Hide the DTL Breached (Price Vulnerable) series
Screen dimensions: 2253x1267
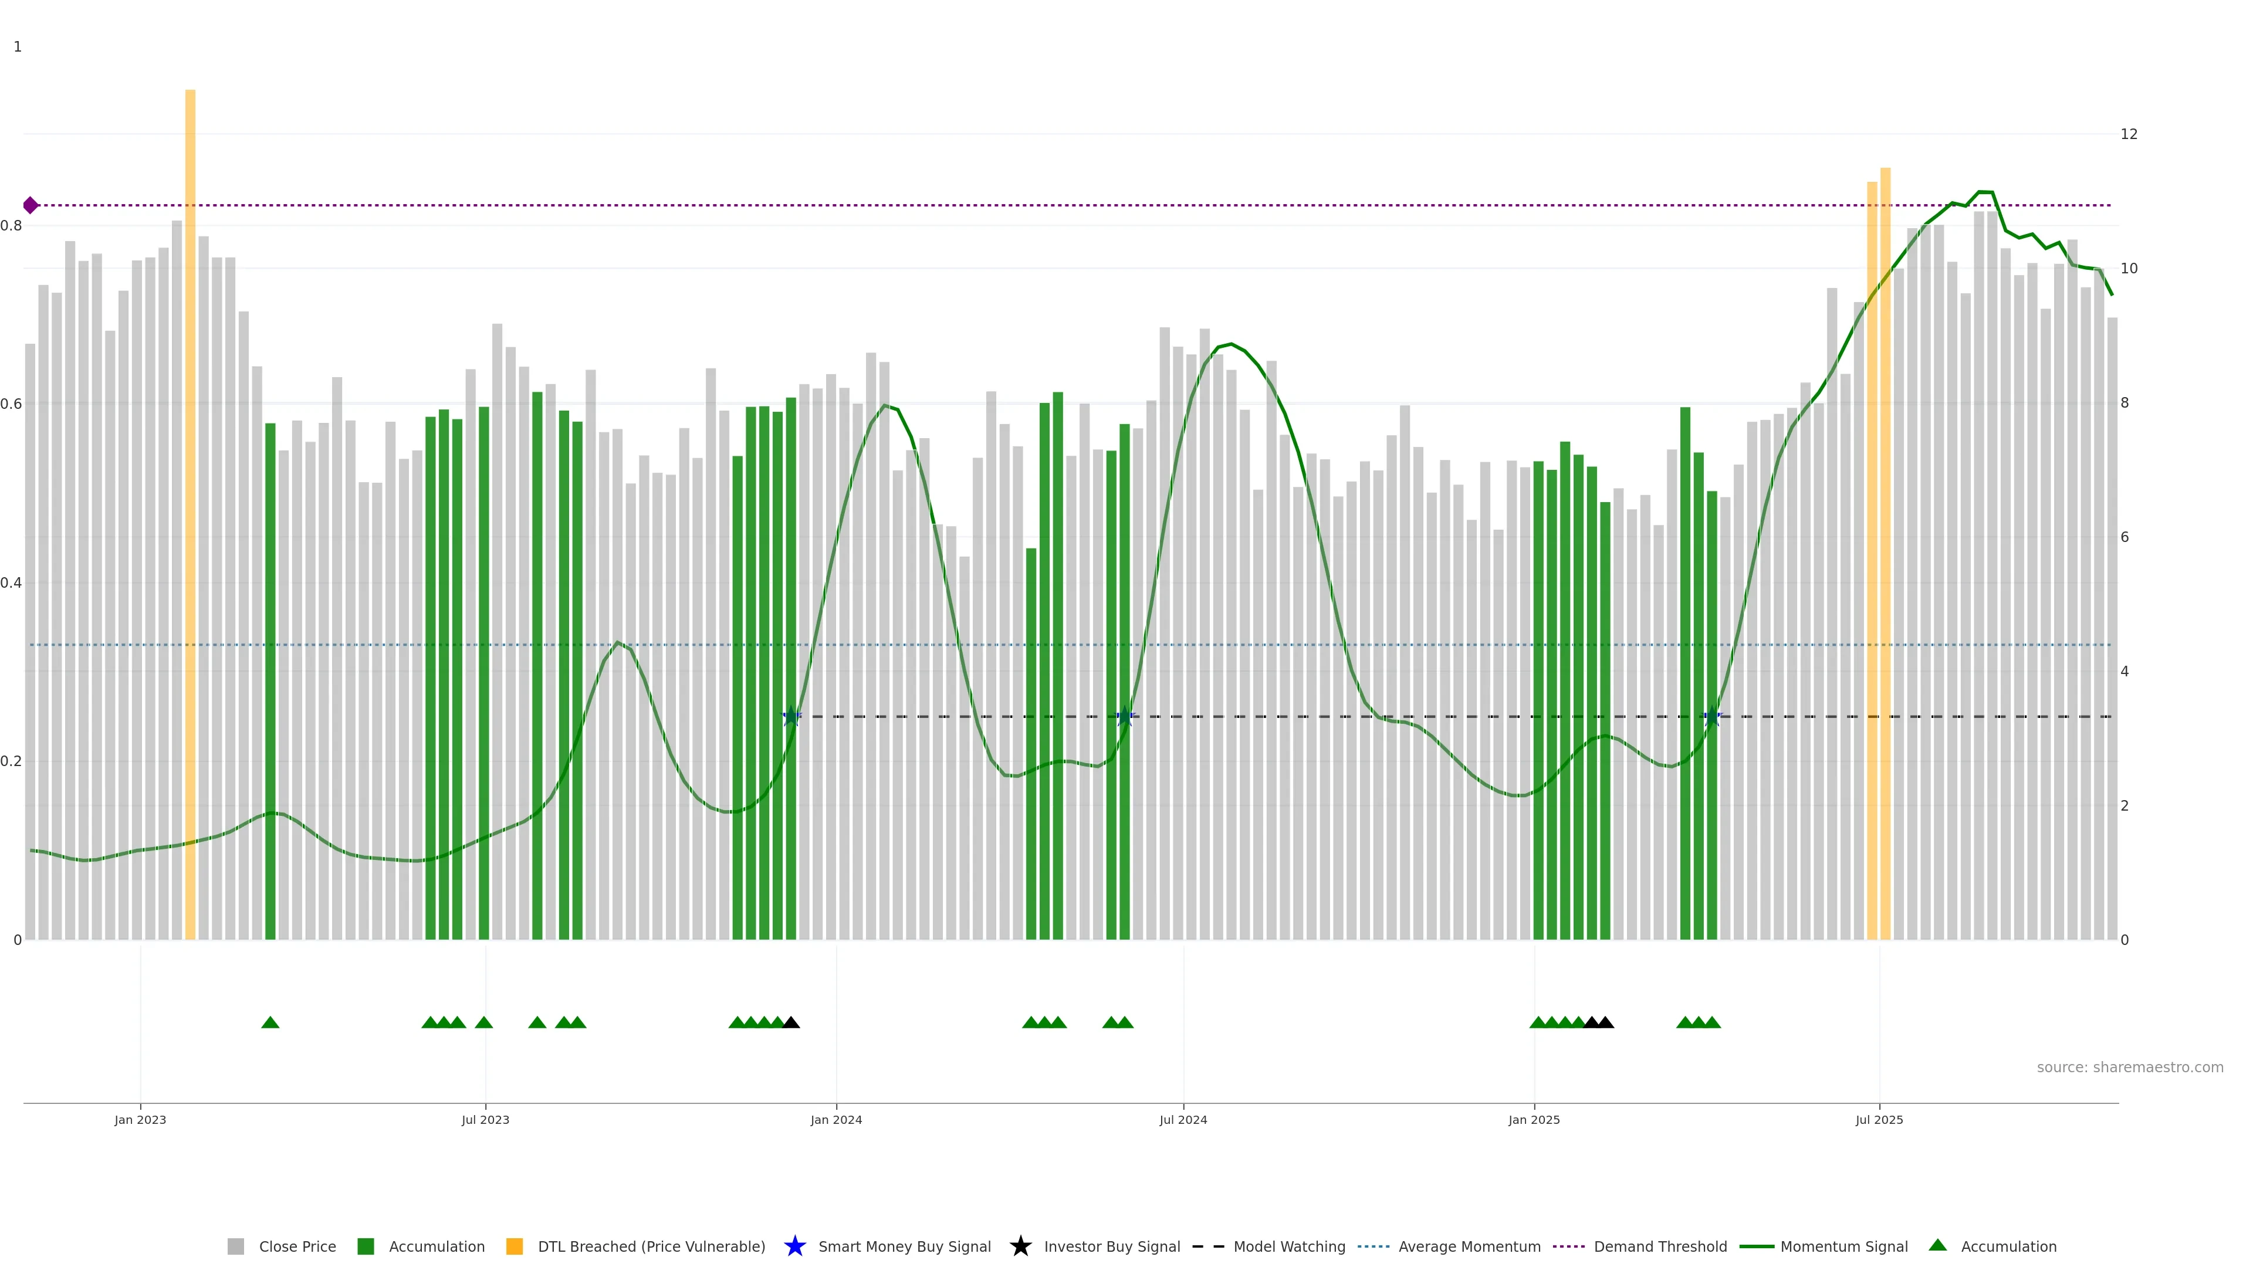coord(651,1247)
